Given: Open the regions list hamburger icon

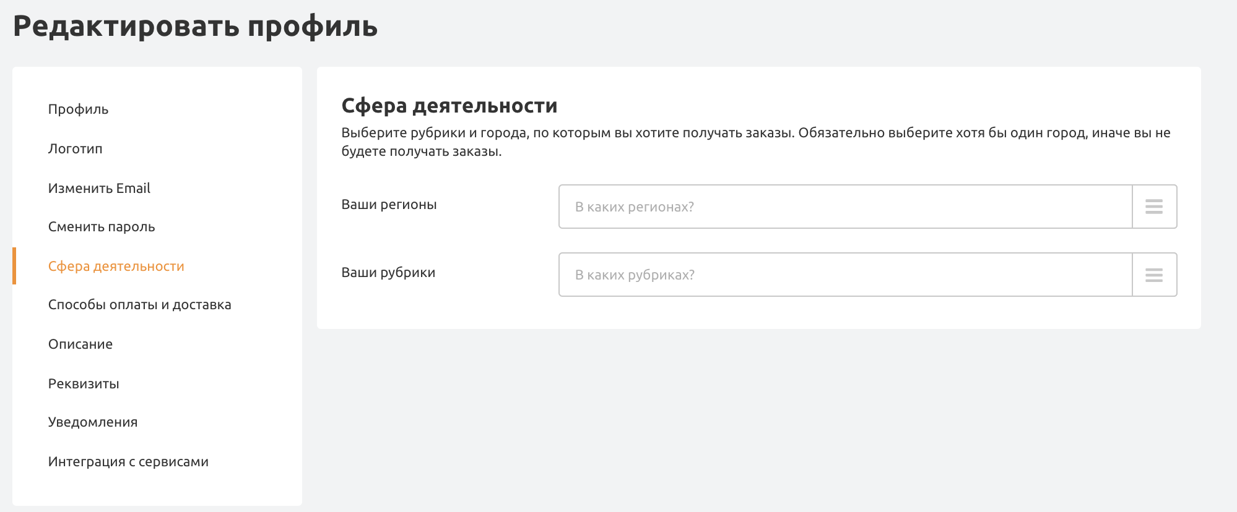Looking at the screenshot, I should coord(1154,207).
